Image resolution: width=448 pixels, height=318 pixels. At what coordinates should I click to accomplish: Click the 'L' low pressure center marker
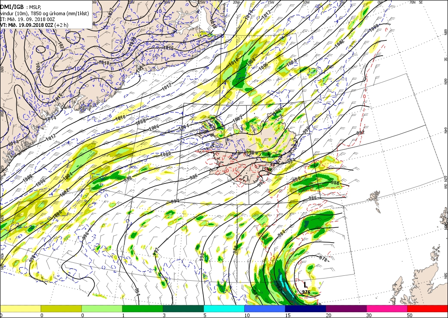point(306,285)
